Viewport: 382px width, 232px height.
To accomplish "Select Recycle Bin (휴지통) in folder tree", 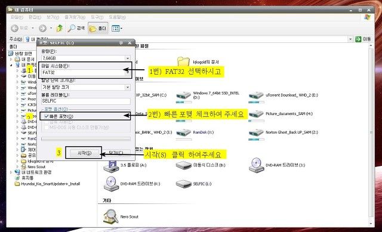I will 27,178.
